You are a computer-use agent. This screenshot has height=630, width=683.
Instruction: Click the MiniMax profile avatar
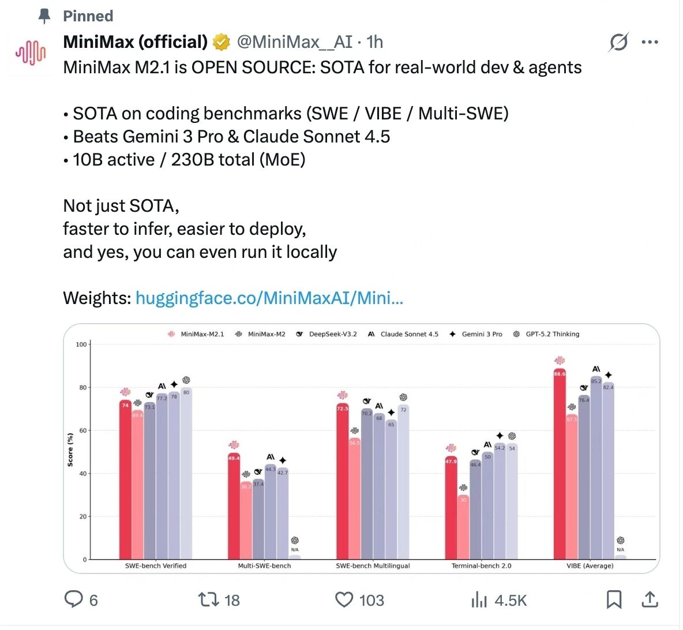[x=31, y=53]
